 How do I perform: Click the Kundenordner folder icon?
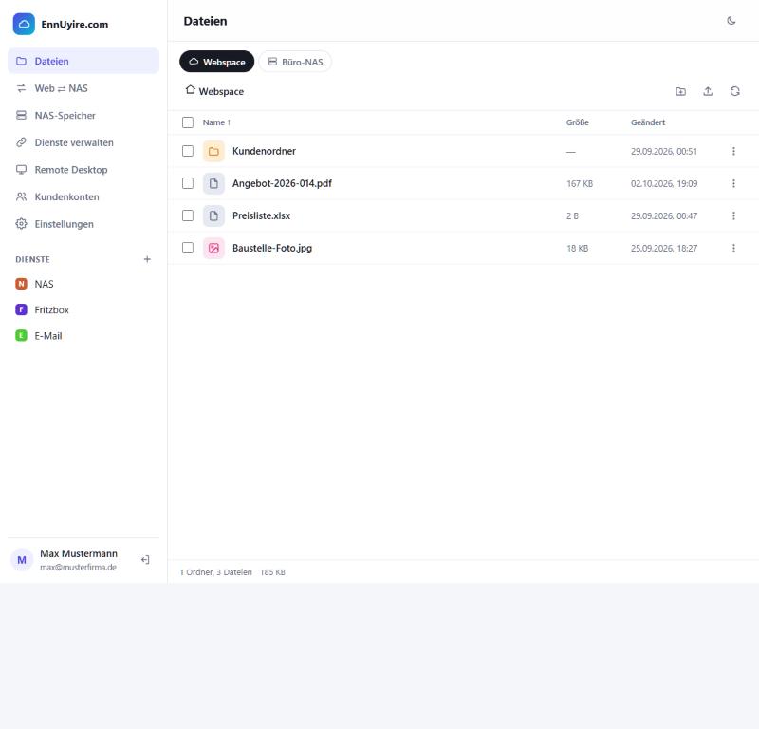tap(213, 151)
